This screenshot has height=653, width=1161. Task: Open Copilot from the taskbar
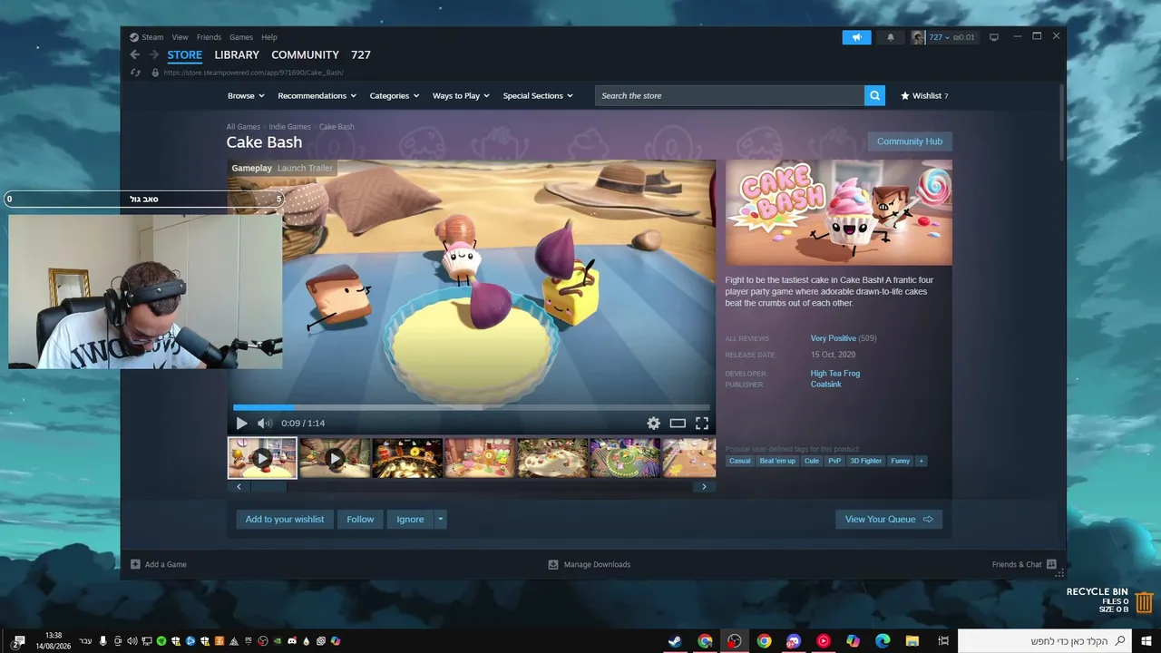click(x=853, y=641)
